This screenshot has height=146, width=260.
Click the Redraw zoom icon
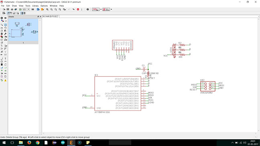click(x=60, y=10)
